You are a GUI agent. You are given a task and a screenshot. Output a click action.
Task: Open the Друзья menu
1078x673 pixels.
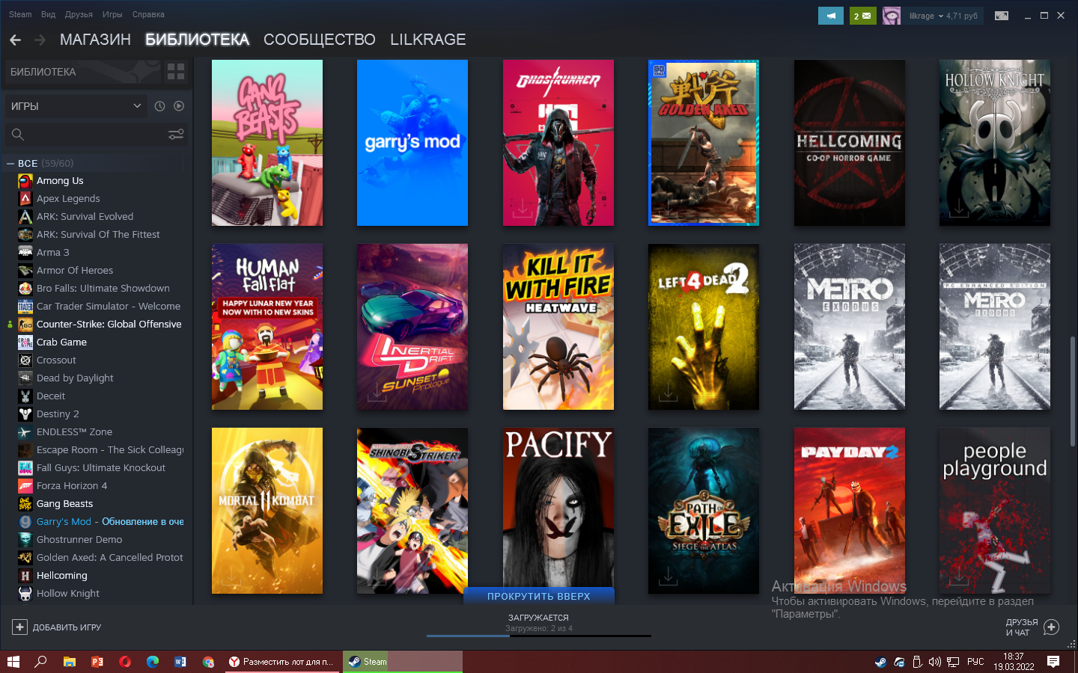(79, 14)
